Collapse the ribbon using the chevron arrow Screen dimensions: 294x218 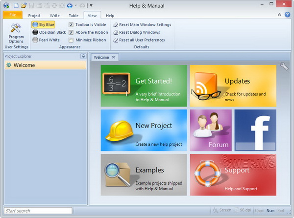280,15
